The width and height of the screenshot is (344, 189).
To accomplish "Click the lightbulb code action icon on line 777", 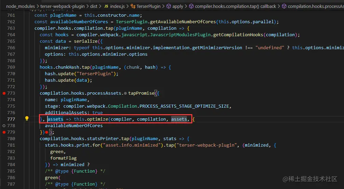I will pos(27,119).
